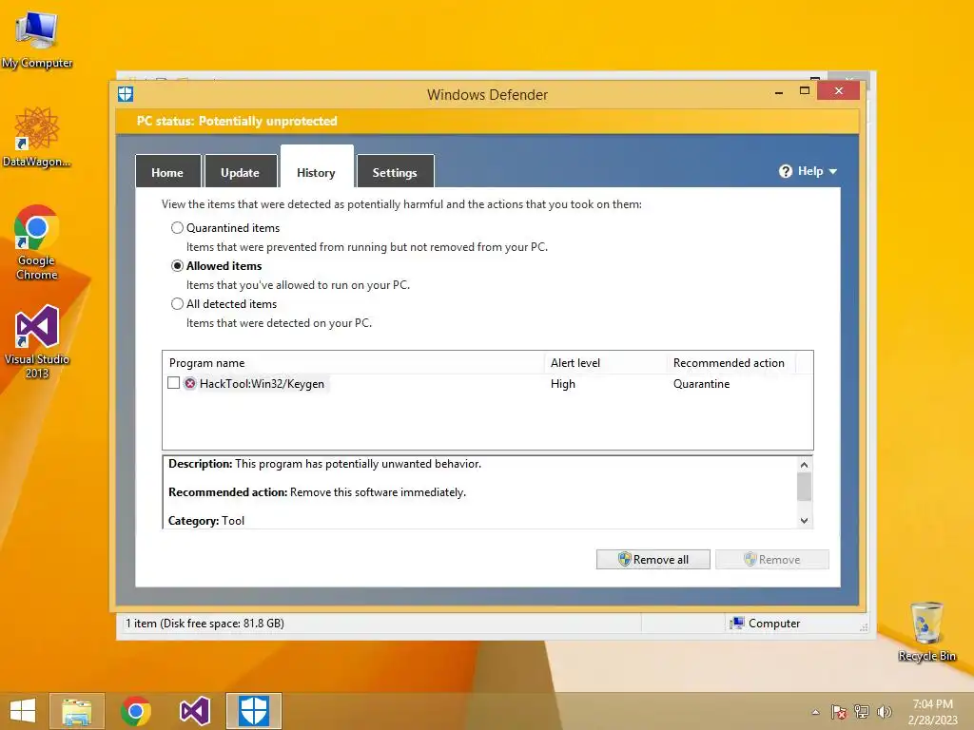Click the greyed-out Remove button
This screenshot has height=730, width=974.
point(772,559)
